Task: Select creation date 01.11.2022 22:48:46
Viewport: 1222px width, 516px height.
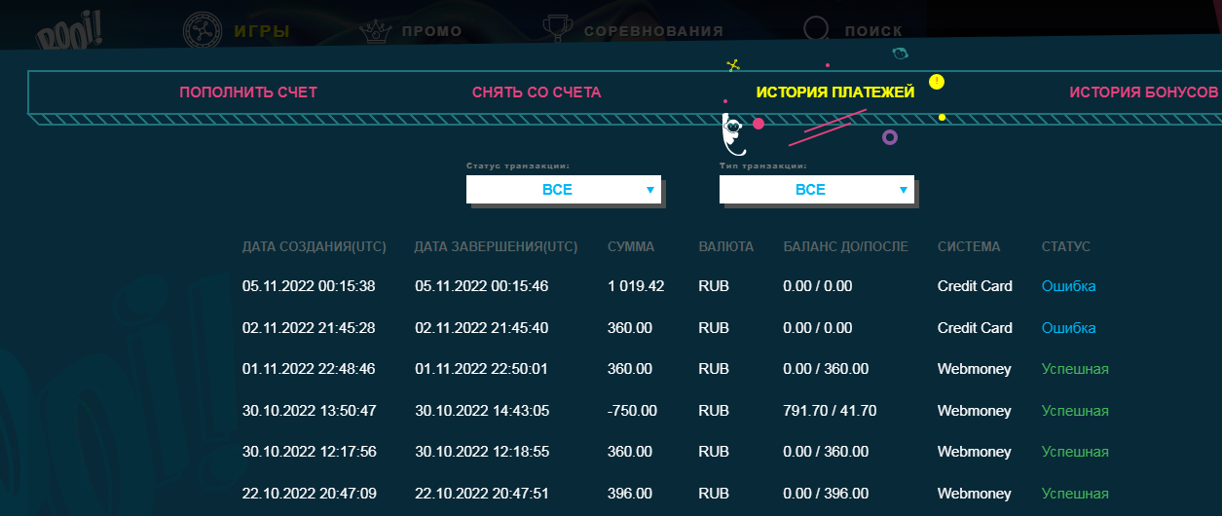Action: (309, 369)
